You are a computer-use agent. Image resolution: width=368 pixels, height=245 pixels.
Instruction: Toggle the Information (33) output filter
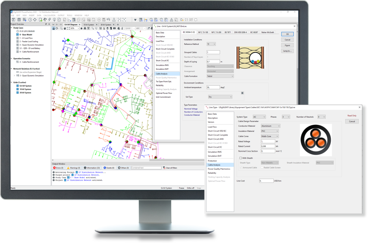[92, 168]
